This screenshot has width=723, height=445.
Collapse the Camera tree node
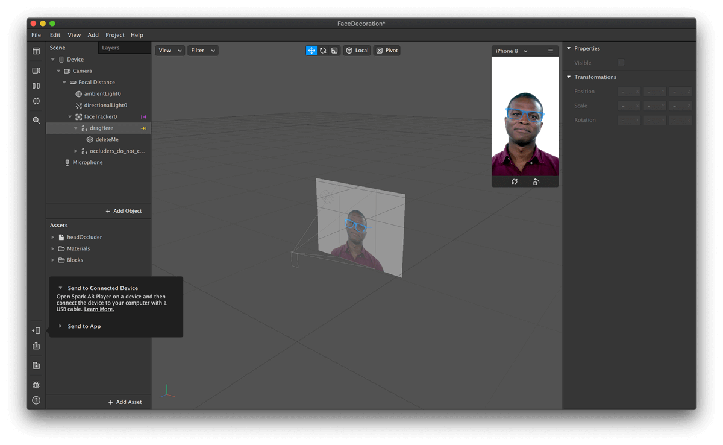pyautogui.click(x=58, y=71)
